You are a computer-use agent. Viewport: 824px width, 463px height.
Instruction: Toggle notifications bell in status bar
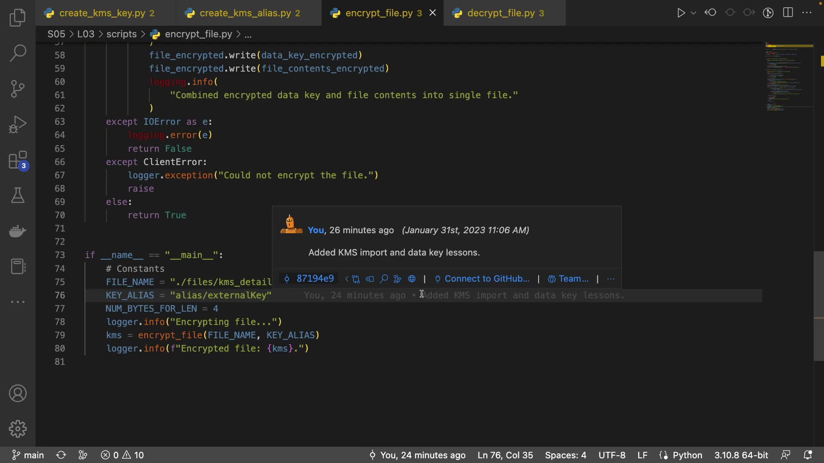pos(808,455)
